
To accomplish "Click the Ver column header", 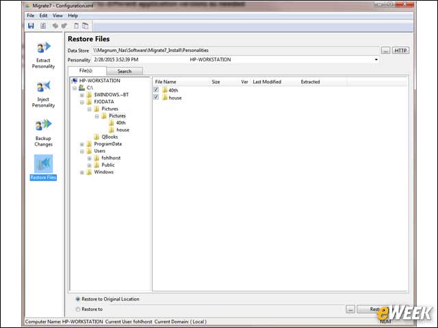I will (x=244, y=82).
